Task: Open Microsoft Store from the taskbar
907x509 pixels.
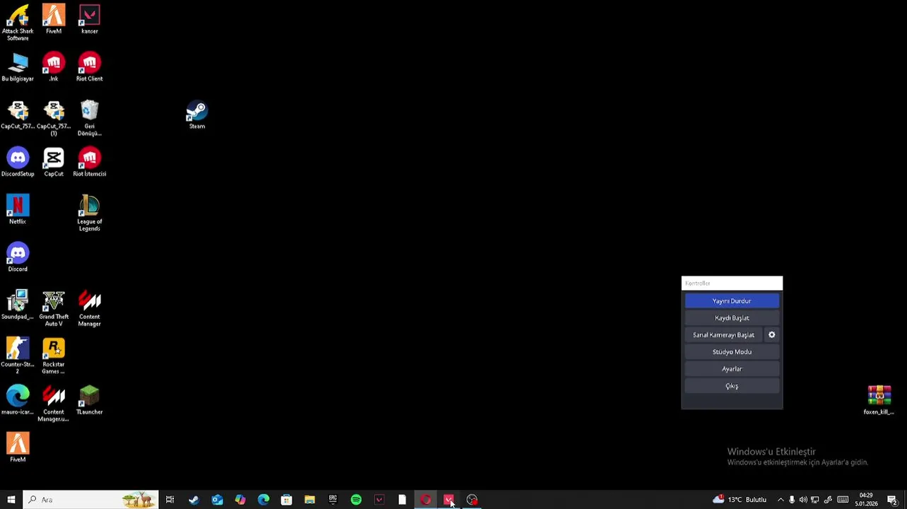Action: click(x=286, y=500)
